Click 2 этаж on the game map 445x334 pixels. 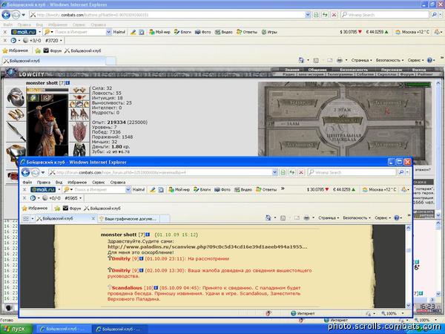pyautogui.click(x=343, y=110)
